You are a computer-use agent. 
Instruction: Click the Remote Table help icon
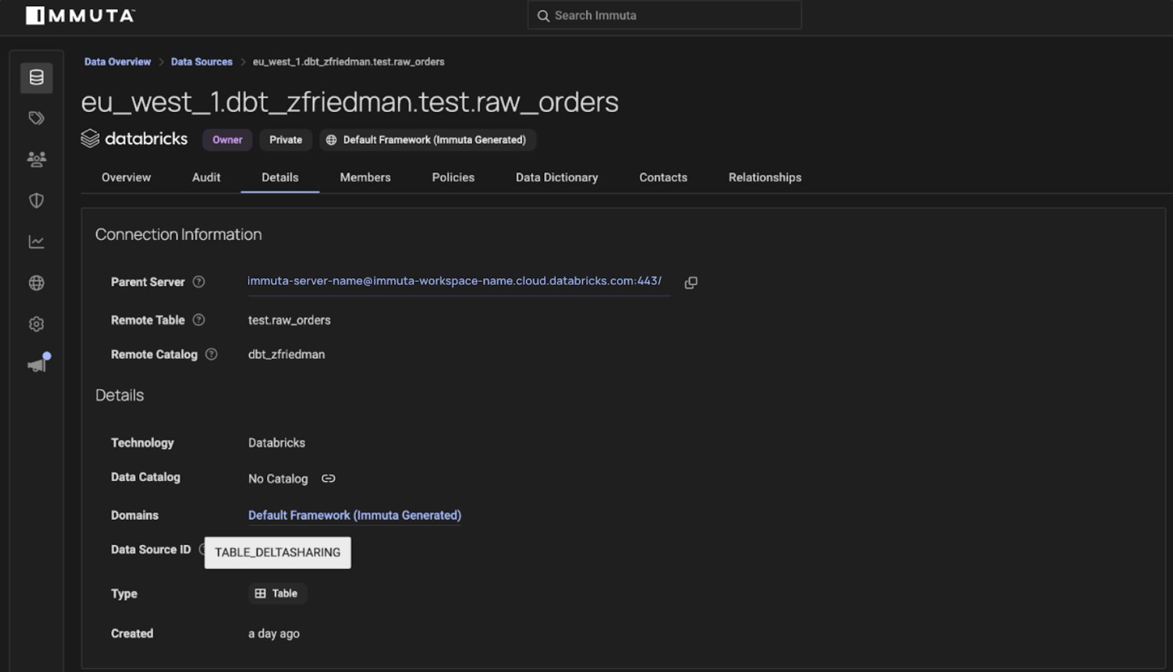click(x=199, y=320)
